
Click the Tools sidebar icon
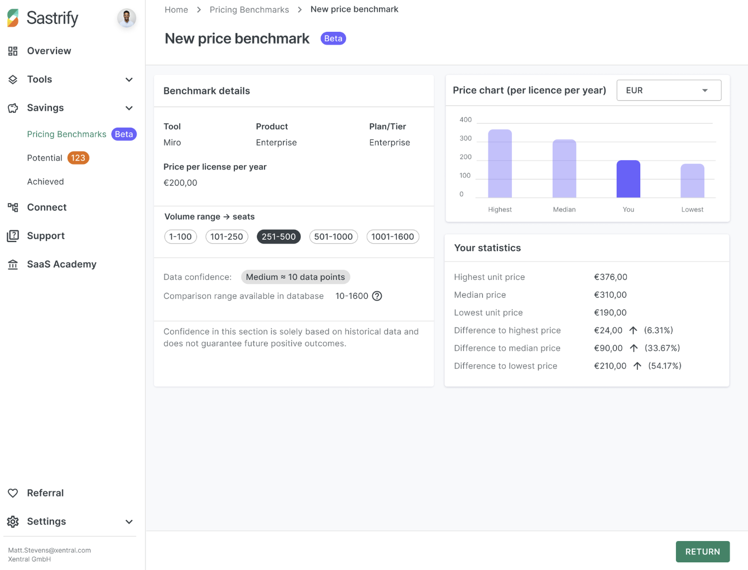click(13, 79)
